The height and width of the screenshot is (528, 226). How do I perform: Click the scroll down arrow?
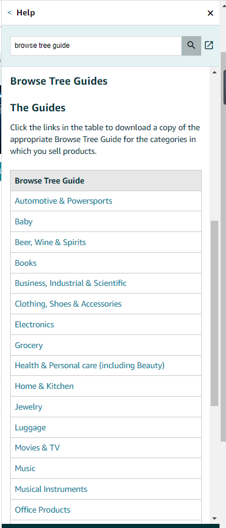(x=215, y=519)
